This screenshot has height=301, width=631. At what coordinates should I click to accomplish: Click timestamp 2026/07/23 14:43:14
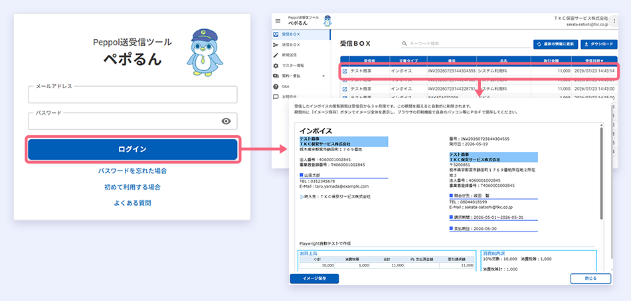(594, 71)
